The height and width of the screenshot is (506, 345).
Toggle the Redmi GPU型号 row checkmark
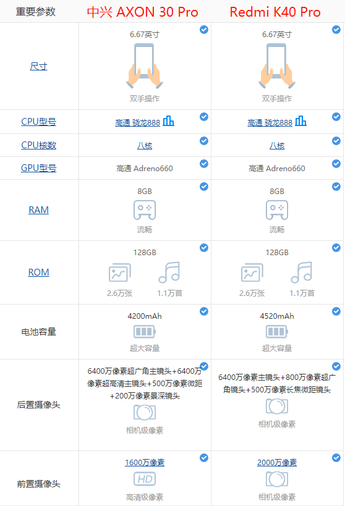click(x=336, y=164)
